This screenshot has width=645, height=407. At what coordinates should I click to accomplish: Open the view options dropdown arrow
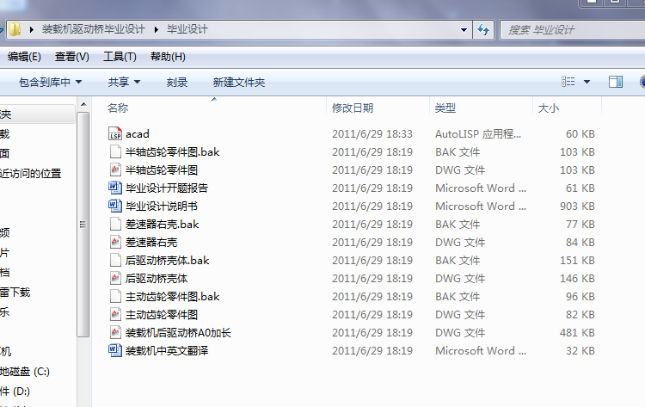(x=587, y=82)
